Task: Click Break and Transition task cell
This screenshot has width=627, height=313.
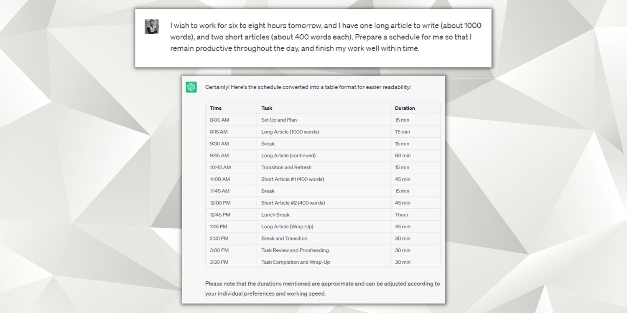Action: coord(284,238)
